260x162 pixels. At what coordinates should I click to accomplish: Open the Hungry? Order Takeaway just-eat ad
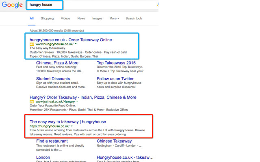83,97
